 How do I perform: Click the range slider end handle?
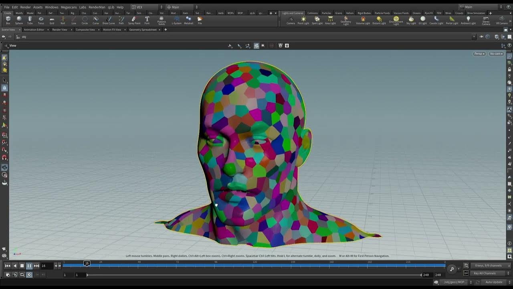pos(421,275)
